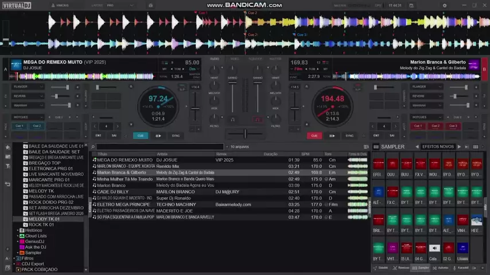Click the search field above track list
Viewport: 490px width, 275px height.
tap(158, 147)
